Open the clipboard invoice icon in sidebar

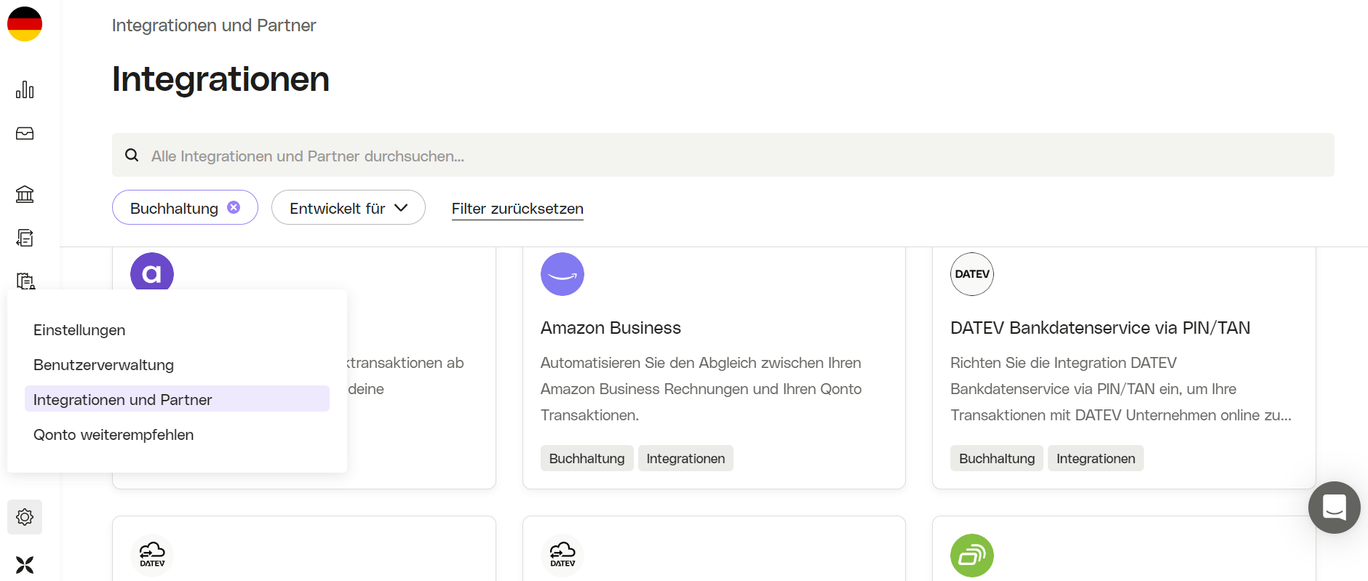(25, 281)
